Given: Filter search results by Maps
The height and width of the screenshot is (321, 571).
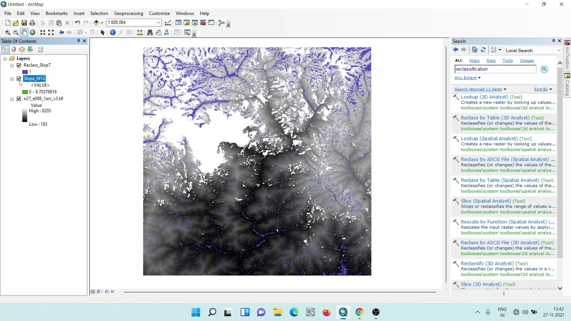Looking at the screenshot, I should 474,61.
